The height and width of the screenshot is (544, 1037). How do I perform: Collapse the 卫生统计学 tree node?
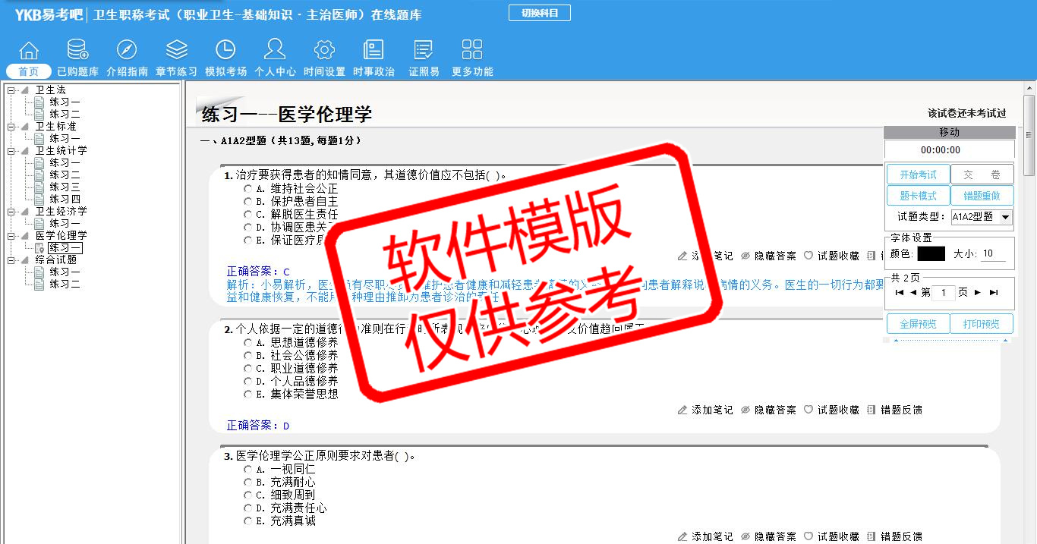[11, 151]
